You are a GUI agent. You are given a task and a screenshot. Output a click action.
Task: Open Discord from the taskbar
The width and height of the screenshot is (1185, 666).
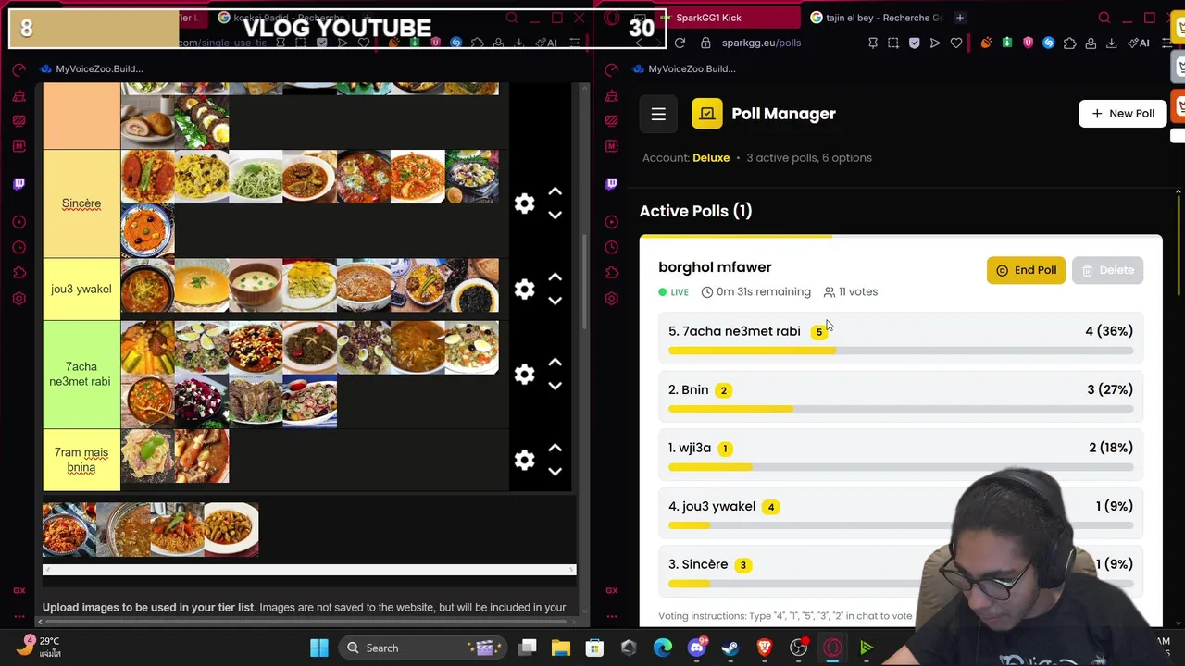click(696, 647)
